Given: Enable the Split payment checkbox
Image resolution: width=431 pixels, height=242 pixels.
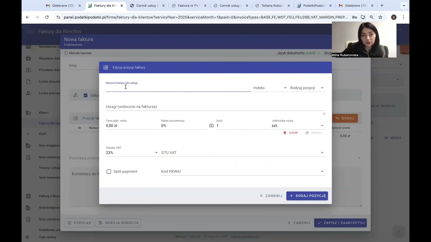Looking at the screenshot, I should [x=109, y=171].
